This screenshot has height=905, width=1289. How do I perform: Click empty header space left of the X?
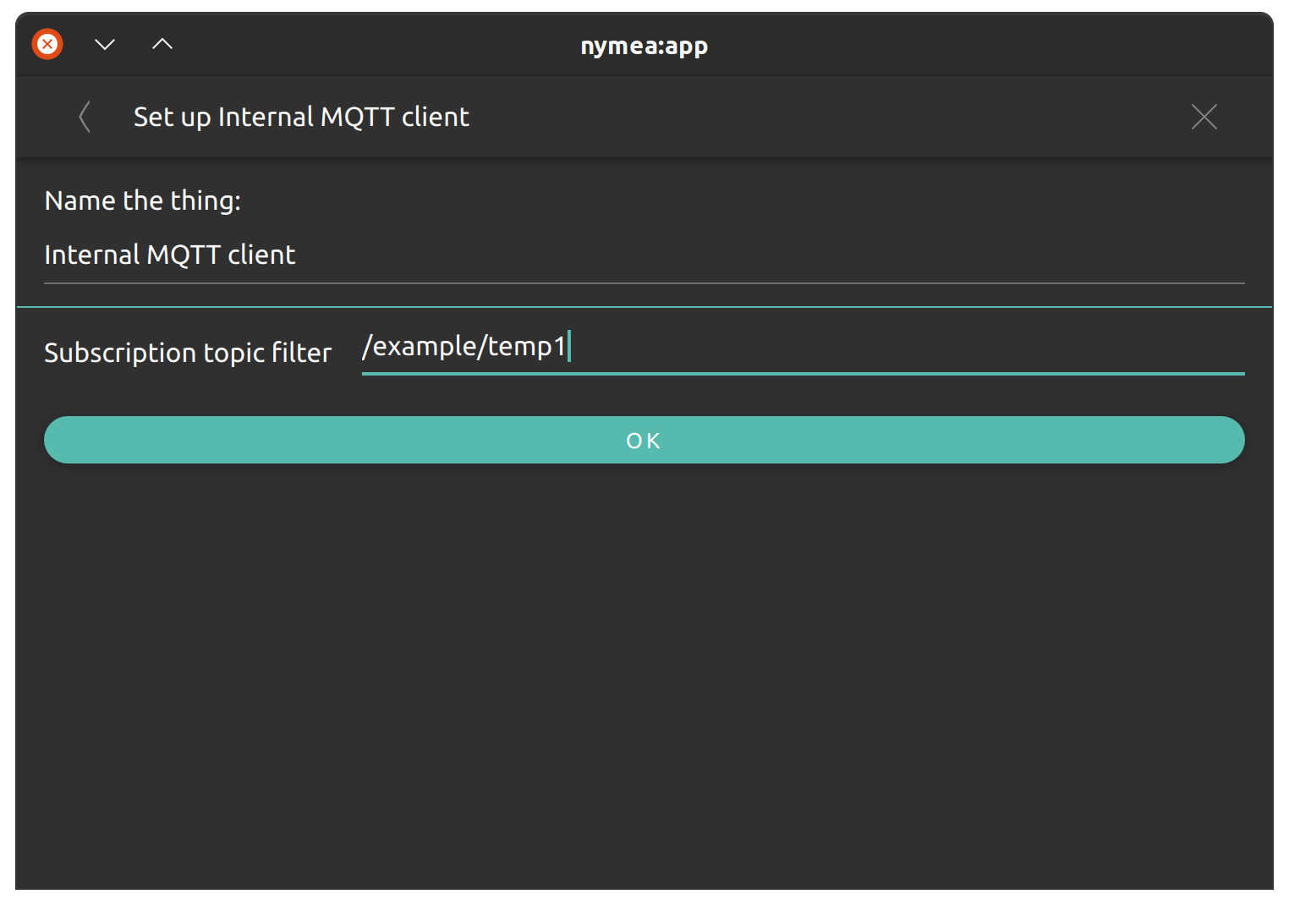829,117
